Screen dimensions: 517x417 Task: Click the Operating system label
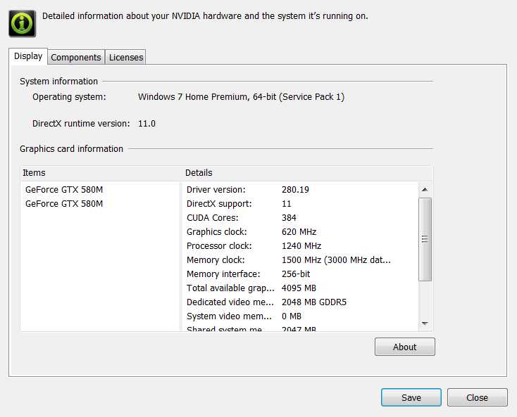point(69,97)
